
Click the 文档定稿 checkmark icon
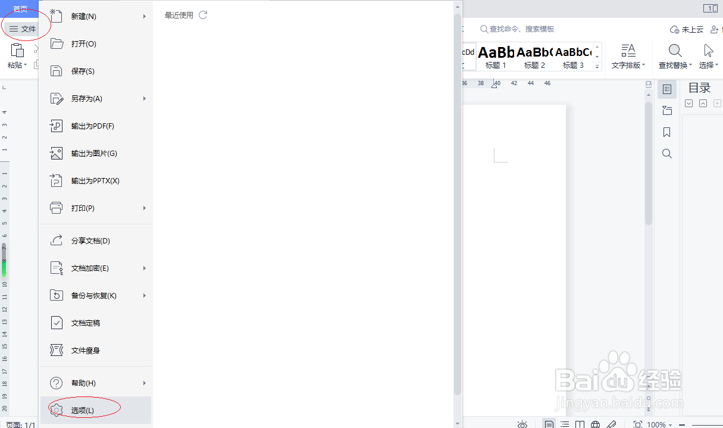point(57,323)
